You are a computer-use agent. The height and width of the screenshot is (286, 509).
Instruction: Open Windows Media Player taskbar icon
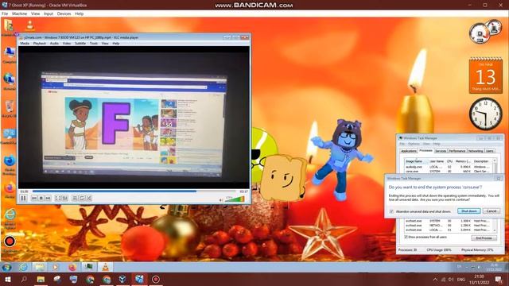coord(56,267)
